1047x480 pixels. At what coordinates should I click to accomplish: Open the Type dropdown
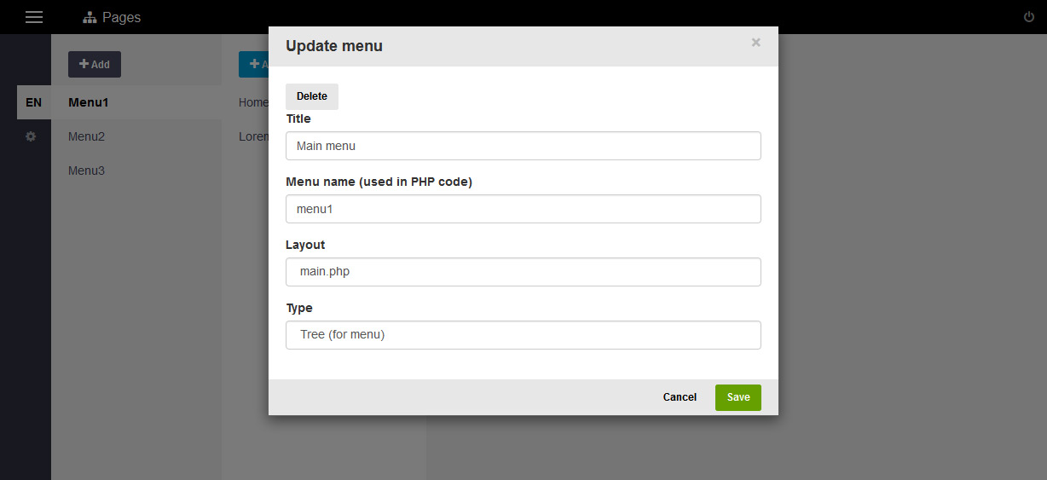point(523,335)
